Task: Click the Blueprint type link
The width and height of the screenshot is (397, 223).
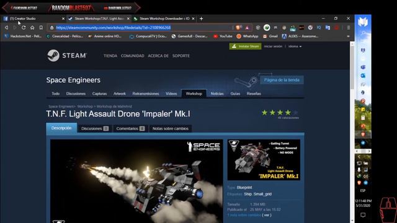Action: tap(244, 187)
